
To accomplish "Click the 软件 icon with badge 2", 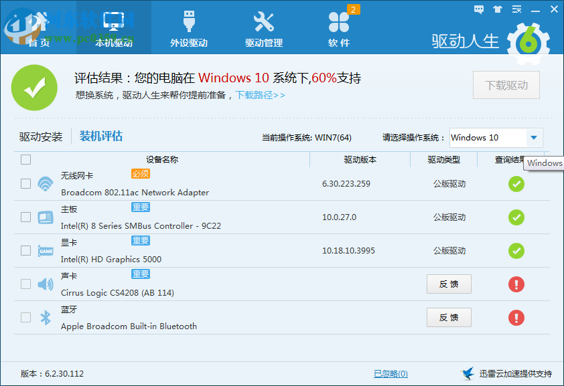I will tap(340, 22).
